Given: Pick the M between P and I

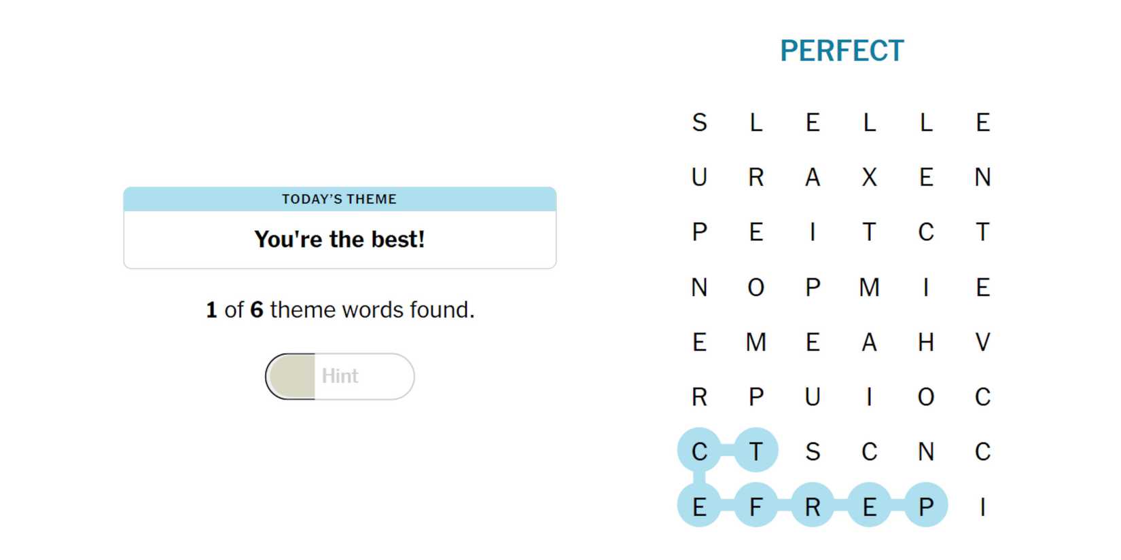Looking at the screenshot, I should point(869,287).
